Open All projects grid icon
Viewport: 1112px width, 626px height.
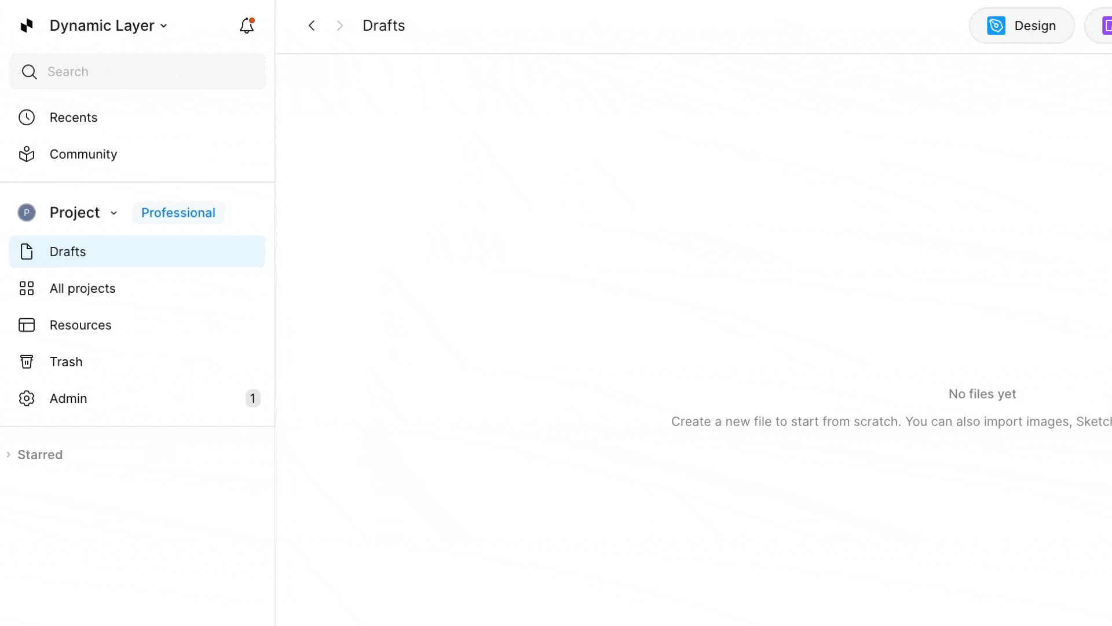pos(27,289)
